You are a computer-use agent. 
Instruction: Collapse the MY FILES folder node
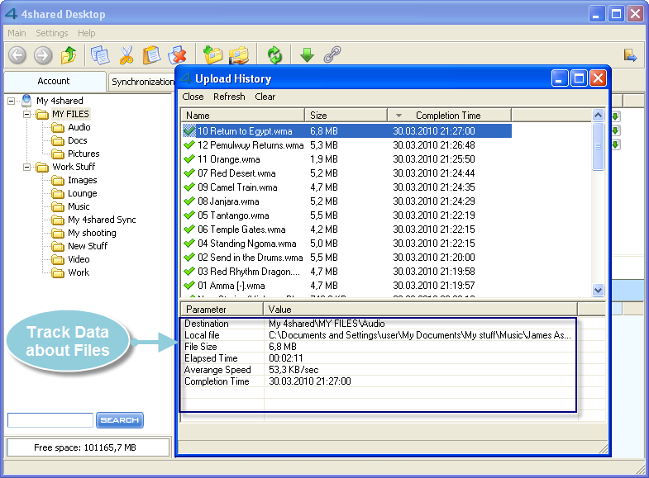27,114
